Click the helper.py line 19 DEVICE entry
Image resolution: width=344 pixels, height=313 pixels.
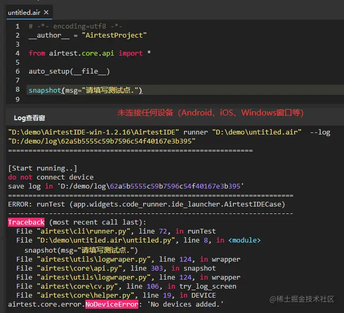[116, 295]
